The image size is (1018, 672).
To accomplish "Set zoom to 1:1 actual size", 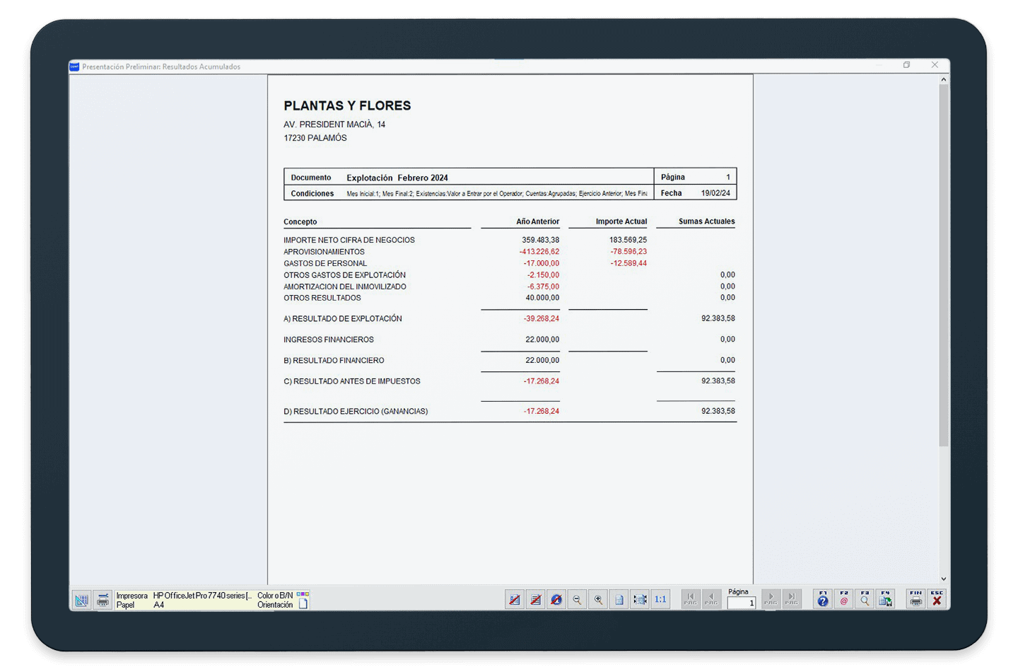I will tap(660, 600).
